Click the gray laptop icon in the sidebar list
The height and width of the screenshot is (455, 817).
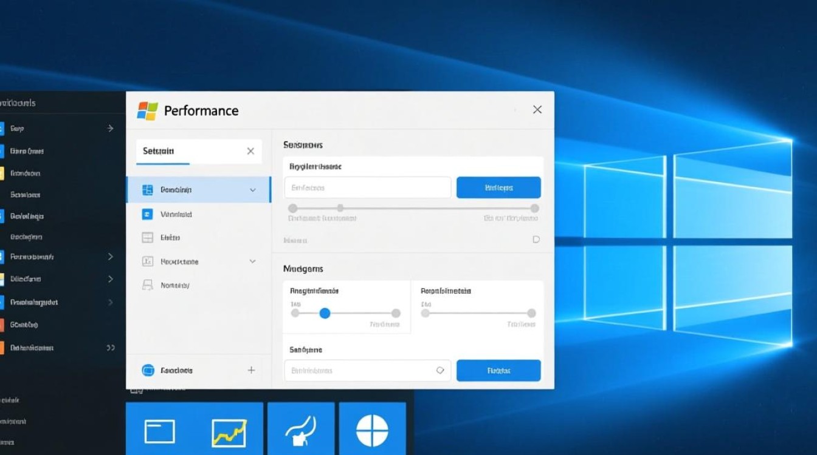point(147,285)
